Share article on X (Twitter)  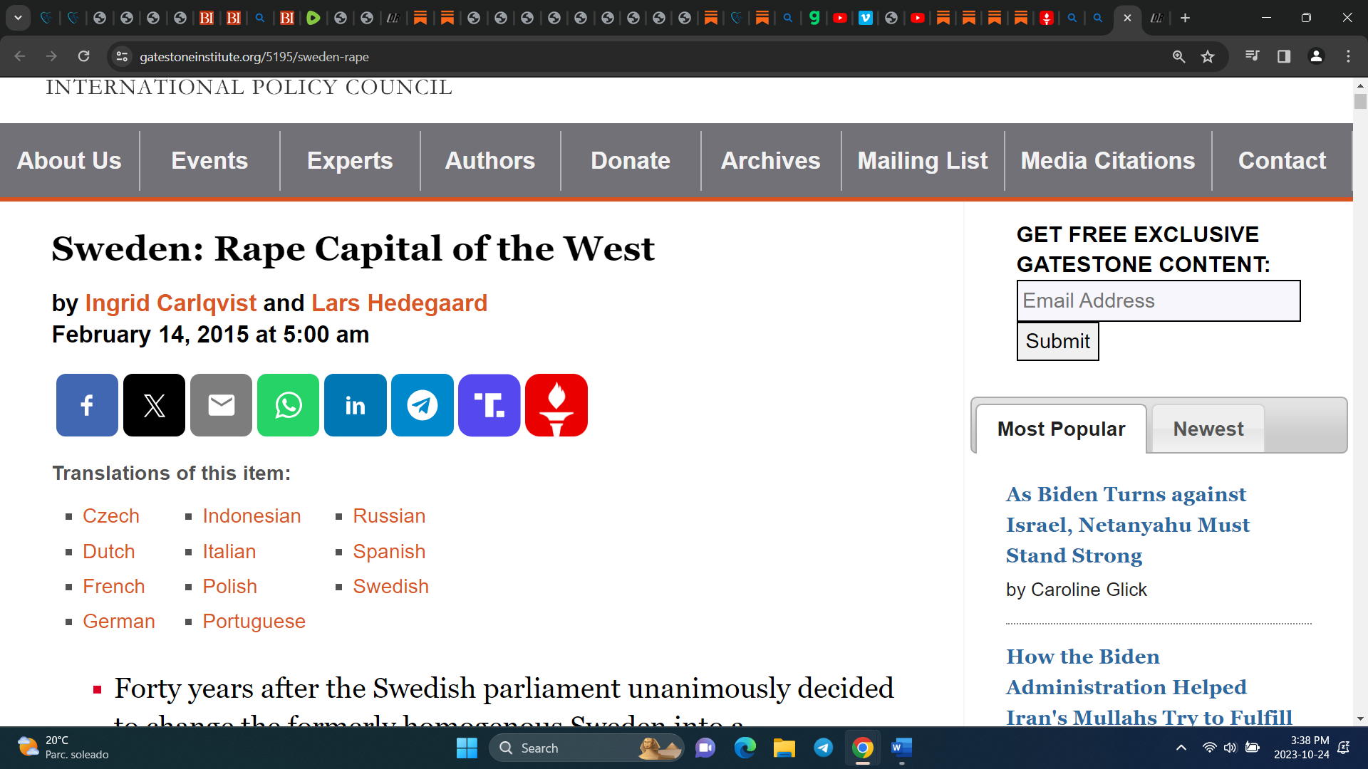coord(154,405)
